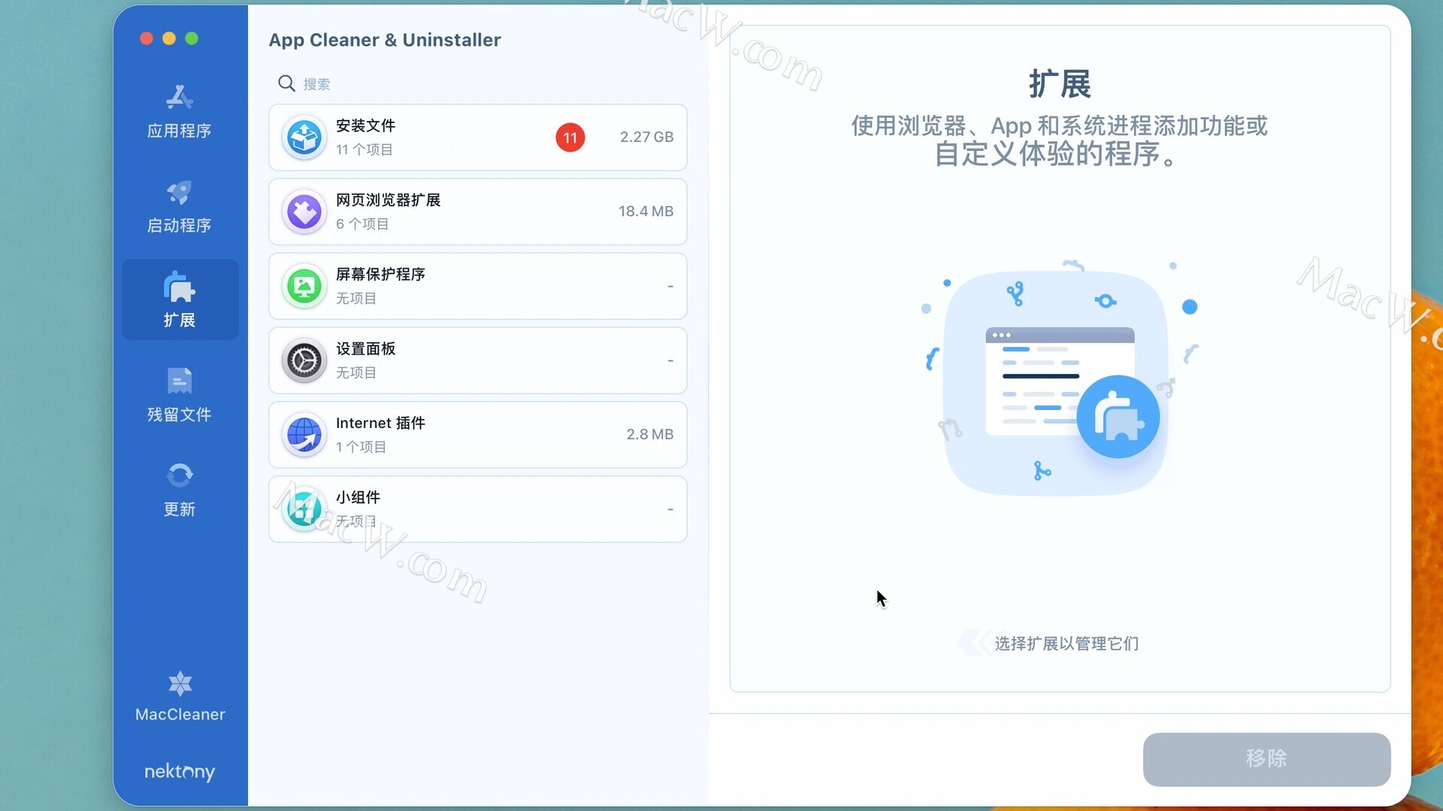The width and height of the screenshot is (1443, 811).
Task: Click the large puzzle piece illustration
Action: point(1118,417)
